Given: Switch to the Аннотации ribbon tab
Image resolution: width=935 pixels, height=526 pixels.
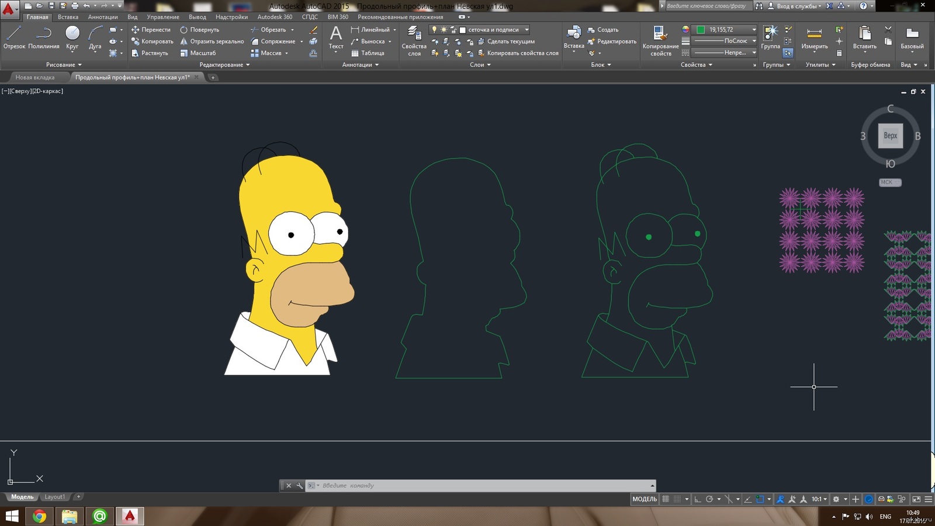Looking at the screenshot, I should click(x=103, y=17).
